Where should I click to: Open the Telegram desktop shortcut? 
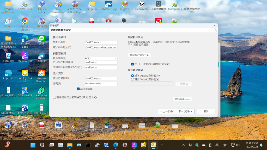42,56
